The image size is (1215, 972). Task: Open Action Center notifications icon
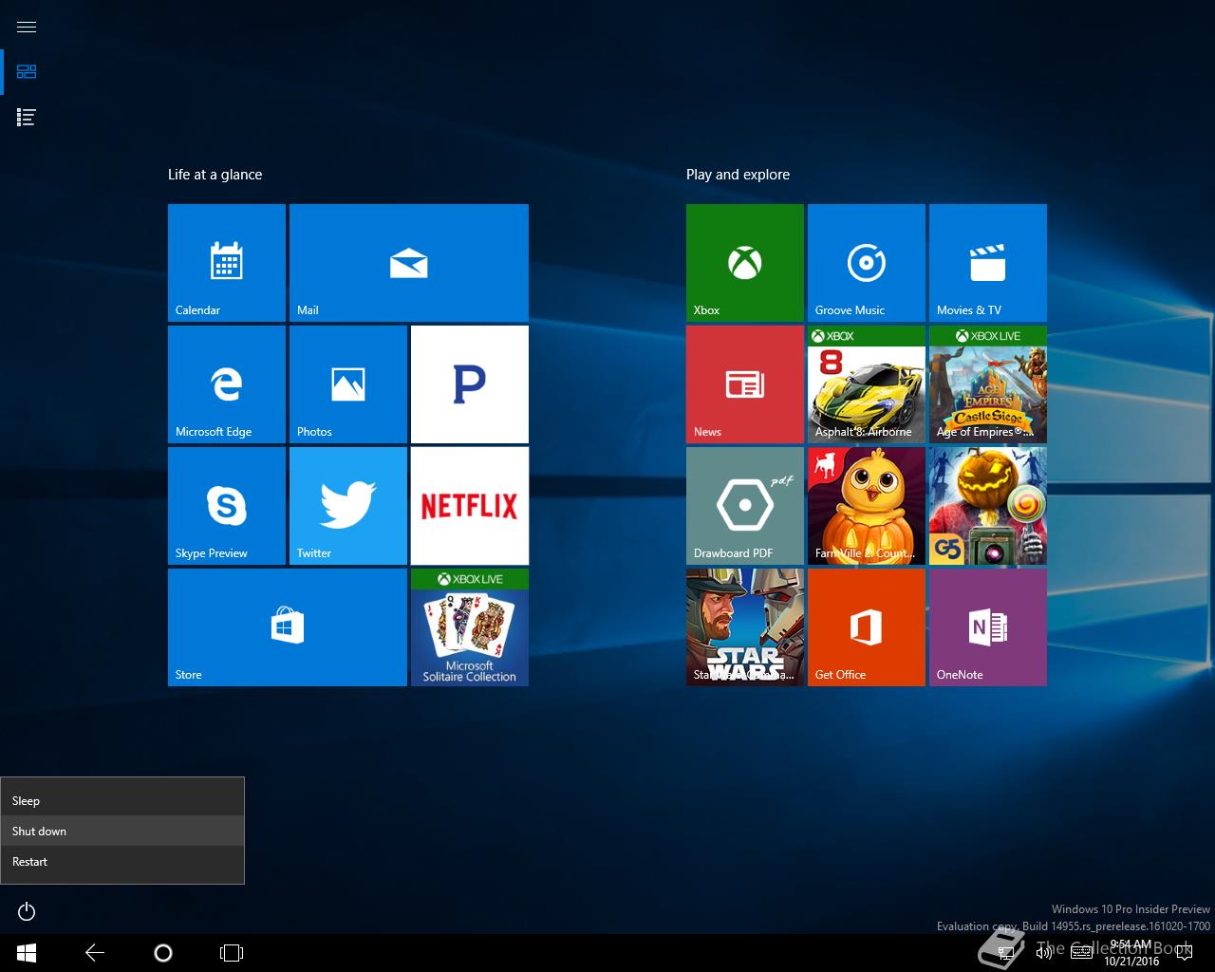coord(1183,953)
